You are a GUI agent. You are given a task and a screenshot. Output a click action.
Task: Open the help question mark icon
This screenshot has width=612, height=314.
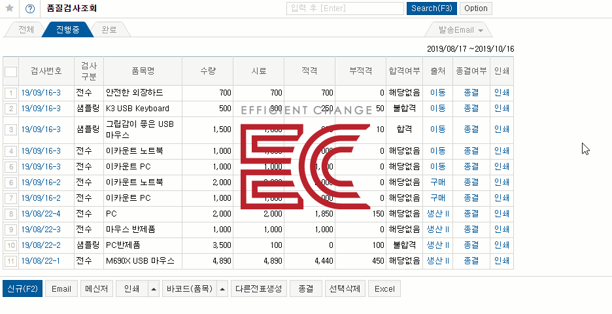tap(29, 9)
